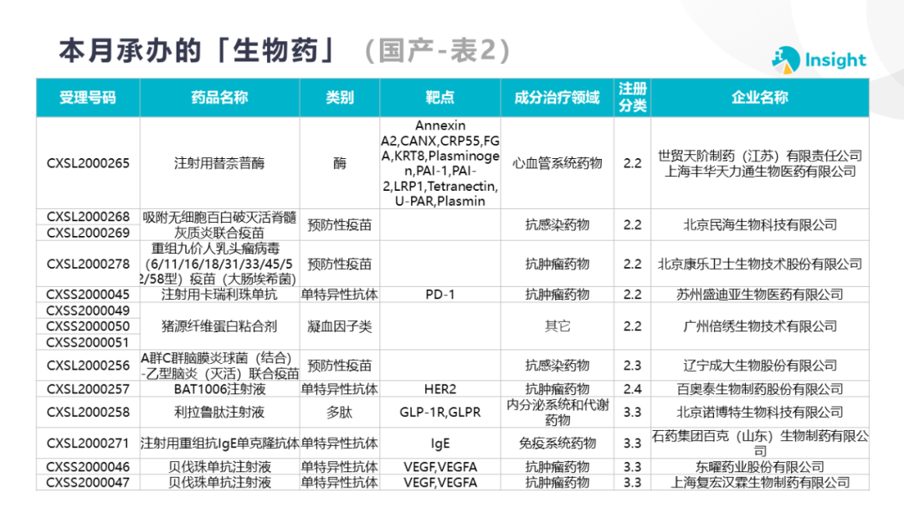Screen dimensions: 904x508
Task: Click the 靶点 column header
Action: (440, 97)
